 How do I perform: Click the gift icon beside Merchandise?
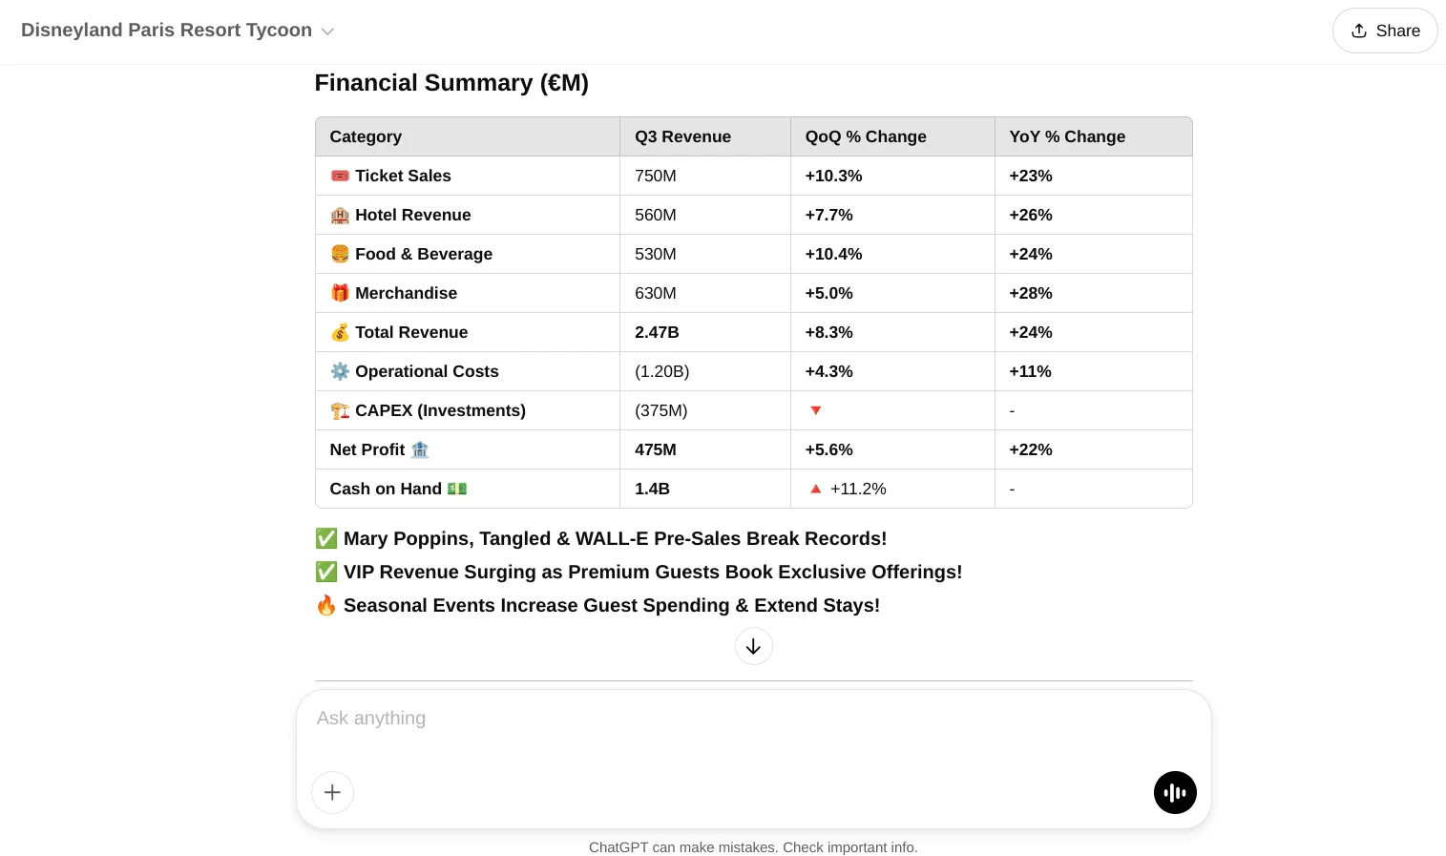click(x=340, y=293)
